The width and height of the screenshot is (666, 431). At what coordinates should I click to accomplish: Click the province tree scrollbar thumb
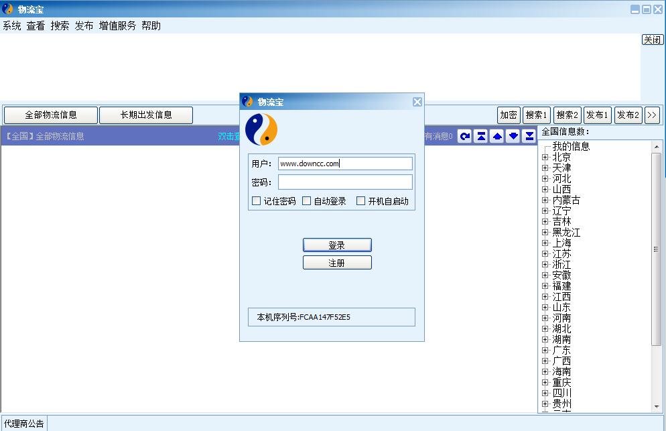coord(656,249)
